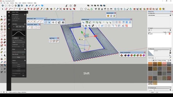Open the File menu
The height and width of the screenshot is (97, 173).
tap(1, 3)
